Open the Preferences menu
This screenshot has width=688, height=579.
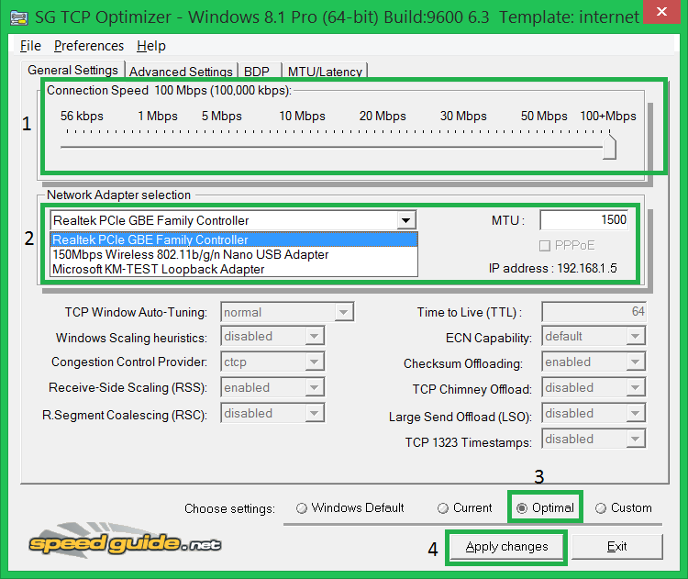tap(89, 46)
